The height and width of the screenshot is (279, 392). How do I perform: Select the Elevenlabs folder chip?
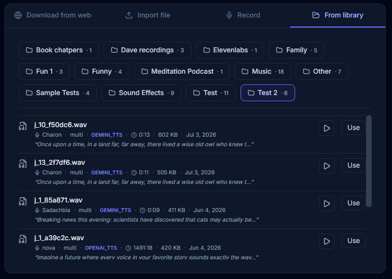pyautogui.click(x=230, y=50)
